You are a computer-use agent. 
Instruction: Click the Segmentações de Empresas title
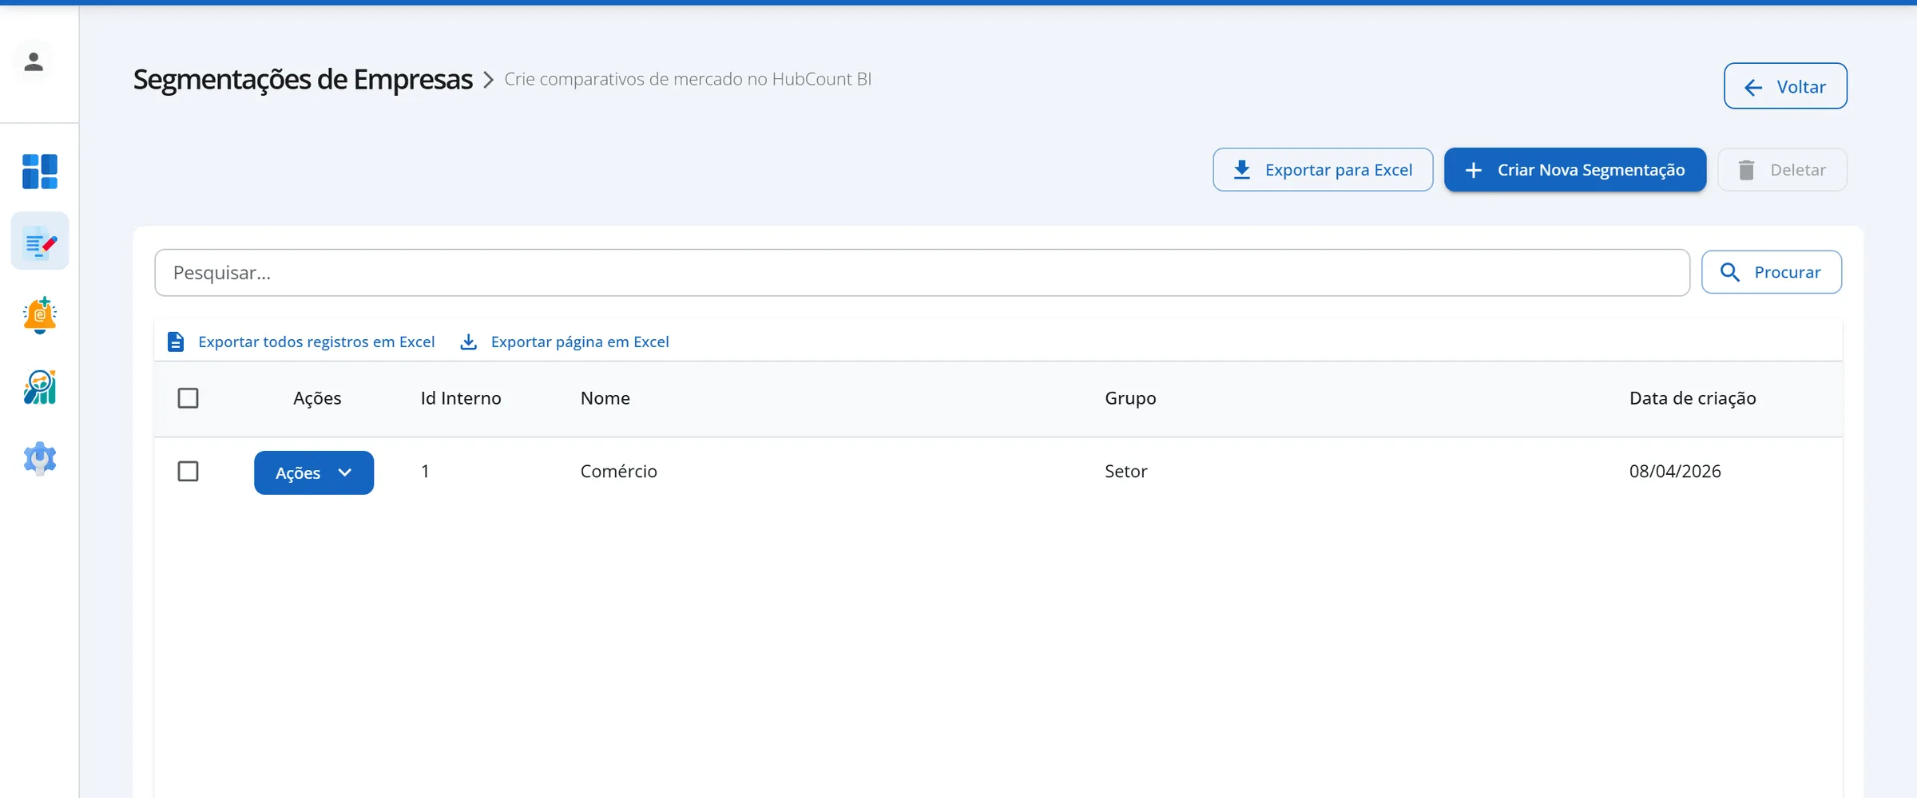[x=303, y=80]
